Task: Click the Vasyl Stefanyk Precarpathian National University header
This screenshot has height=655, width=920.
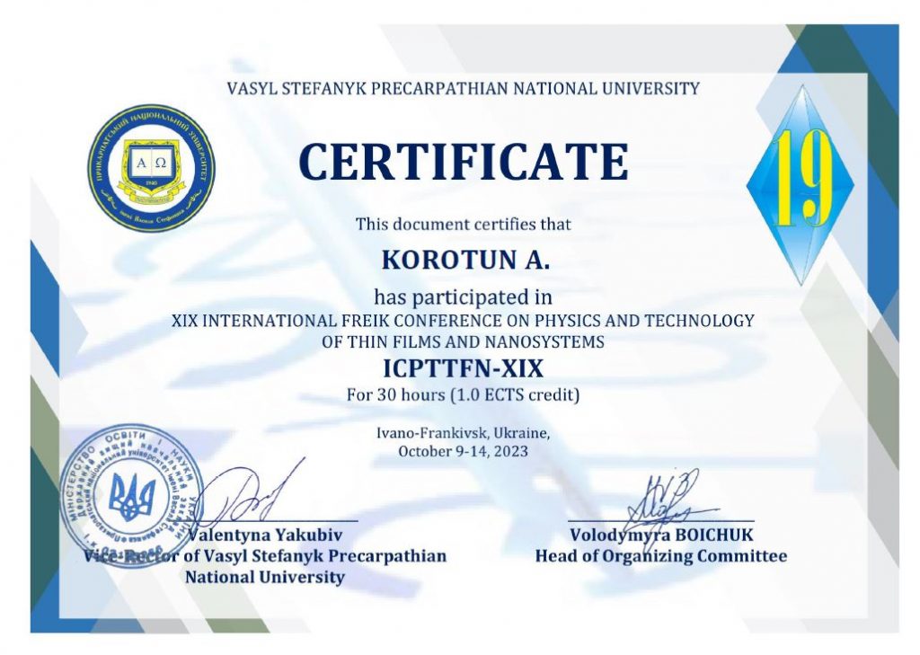Action: coord(463,89)
